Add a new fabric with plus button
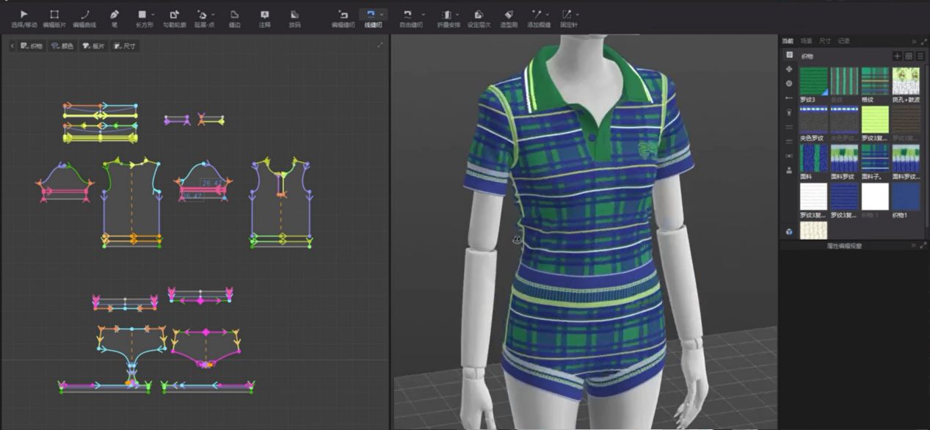The height and width of the screenshot is (430, 930). pos(897,56)
